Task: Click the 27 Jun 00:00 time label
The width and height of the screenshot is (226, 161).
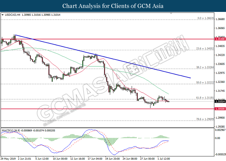Action: coord(147,159)
